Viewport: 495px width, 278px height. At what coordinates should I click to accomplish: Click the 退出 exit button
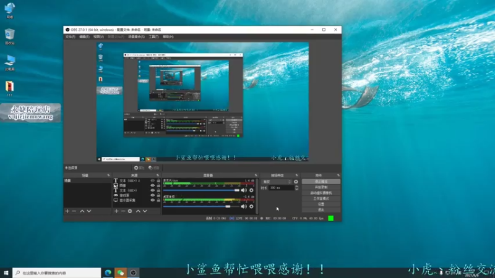[321, 210]
